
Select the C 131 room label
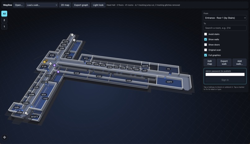pos(49,76)
